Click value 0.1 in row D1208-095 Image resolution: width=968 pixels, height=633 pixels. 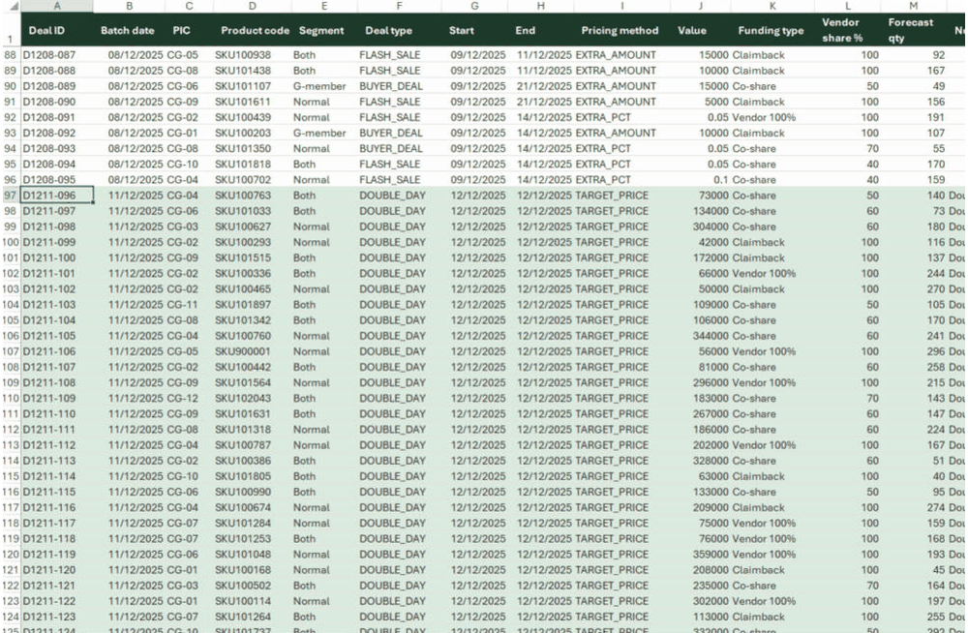point(721,180)
